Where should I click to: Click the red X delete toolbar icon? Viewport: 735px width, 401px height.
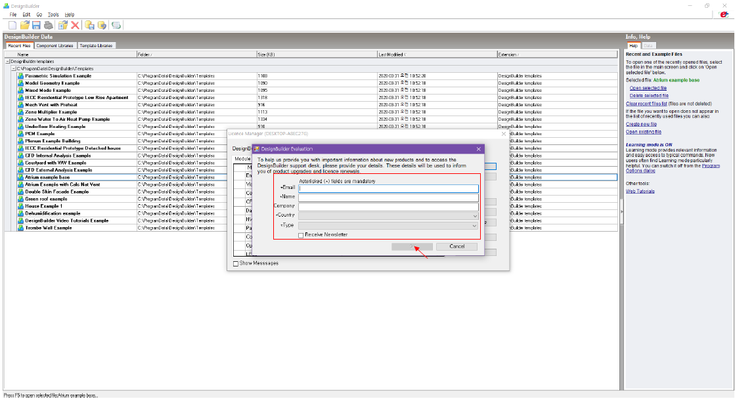(75, 26)
